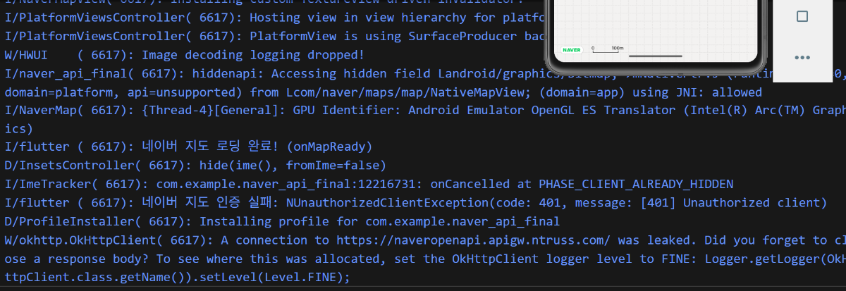Click the W/okhttp.OkHttpClient leaked connection warning
Screen dimensions: 846x291
click(423, 259)
